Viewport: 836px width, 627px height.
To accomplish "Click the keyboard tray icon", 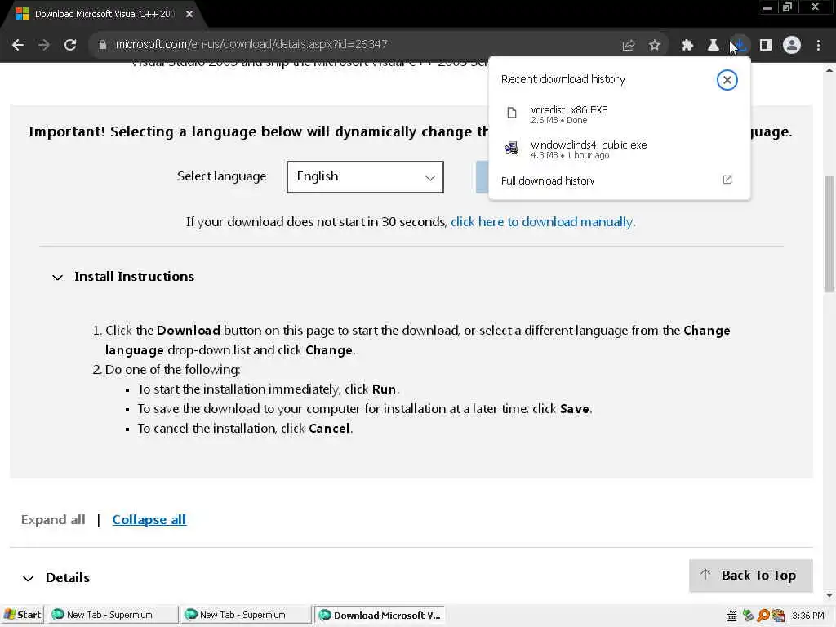I will [731, 616].
